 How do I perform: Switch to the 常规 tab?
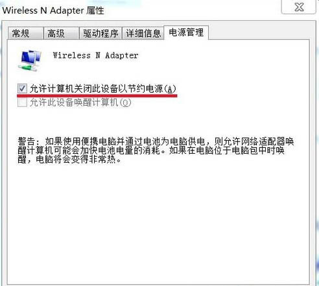[25, 33]
